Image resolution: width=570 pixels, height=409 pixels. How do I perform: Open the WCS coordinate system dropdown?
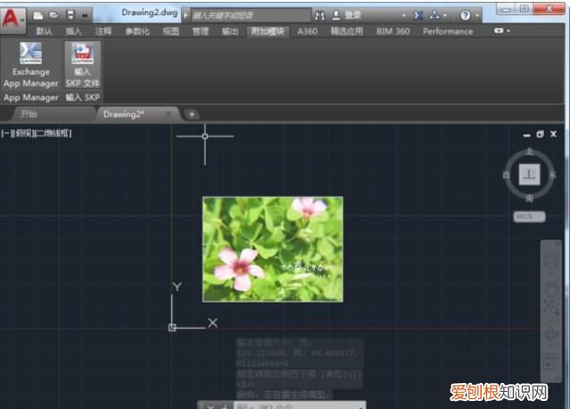[x=529, y=217]
